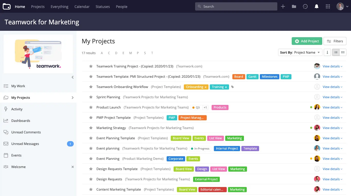The height and width of the screenshot is (196, 351).
Task: Click the Teamwork folder logo icon
Action: click(7, 6)
